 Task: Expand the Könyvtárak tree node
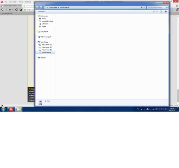click(x=37, y=32)
